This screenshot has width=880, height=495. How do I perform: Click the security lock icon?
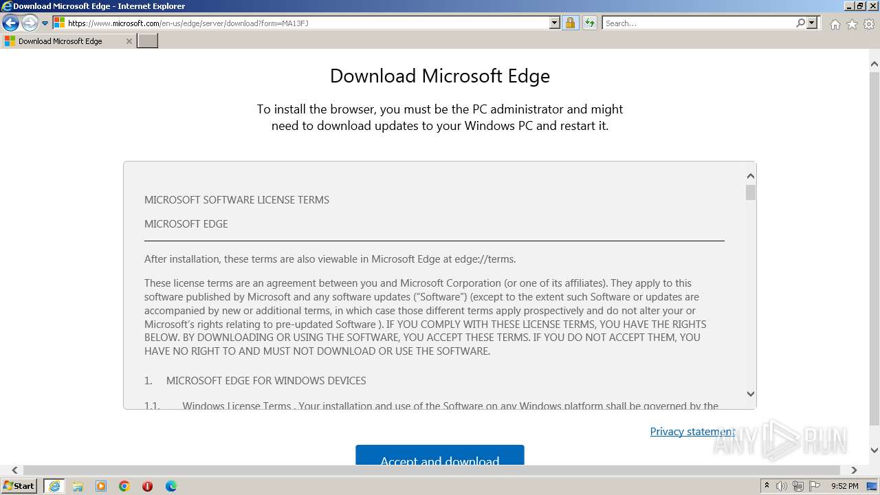point(570,23)
